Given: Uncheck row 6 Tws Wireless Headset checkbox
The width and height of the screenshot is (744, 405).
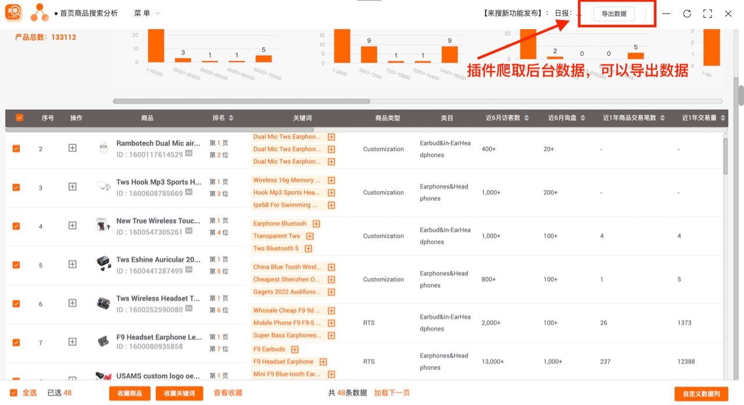Looking at the screenshot, I should [16, 304].
